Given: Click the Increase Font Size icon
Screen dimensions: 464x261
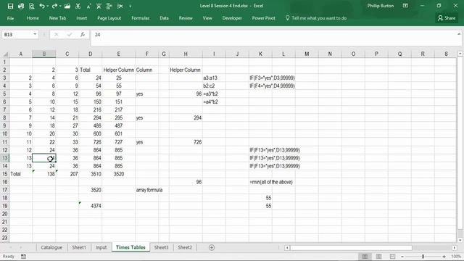Looking at the screenshot, I should (88, 7).
